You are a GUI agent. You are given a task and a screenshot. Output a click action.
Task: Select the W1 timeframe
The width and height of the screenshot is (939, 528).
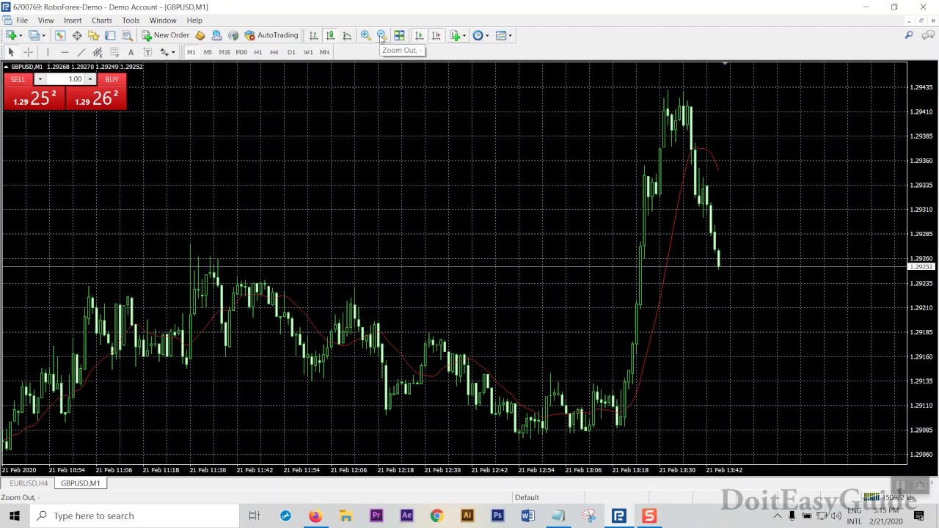308,52
